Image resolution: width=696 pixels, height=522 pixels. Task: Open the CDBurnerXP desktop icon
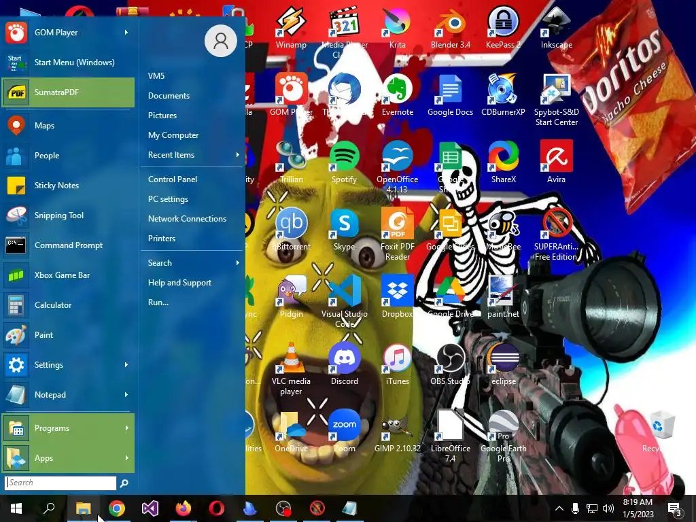point(504,95)
